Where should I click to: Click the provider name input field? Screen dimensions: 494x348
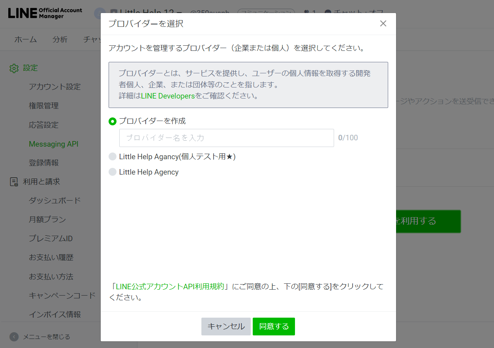226,138
